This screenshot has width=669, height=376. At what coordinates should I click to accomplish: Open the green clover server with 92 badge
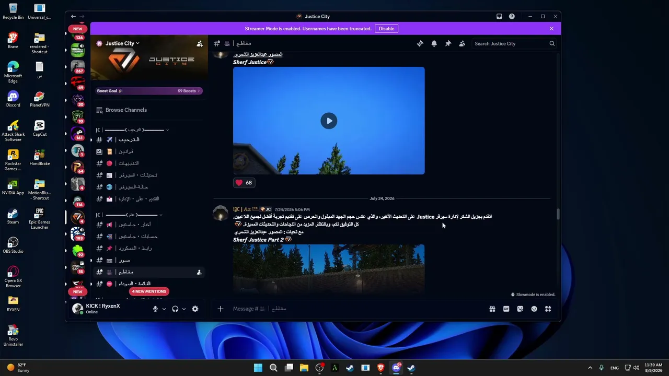click(x=78, y=250)
